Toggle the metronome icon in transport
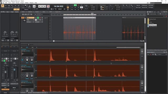This screenshot has width=168, height=94. click(68, 9)
